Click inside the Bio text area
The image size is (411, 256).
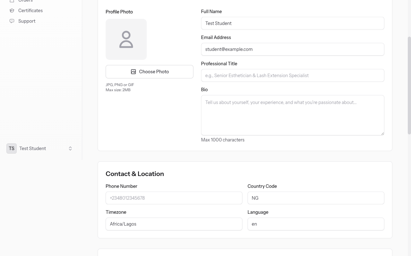(292, 115)
